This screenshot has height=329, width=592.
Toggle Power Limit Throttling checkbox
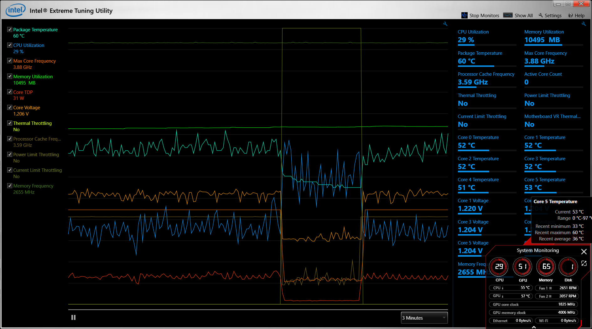tap(10, 154)
